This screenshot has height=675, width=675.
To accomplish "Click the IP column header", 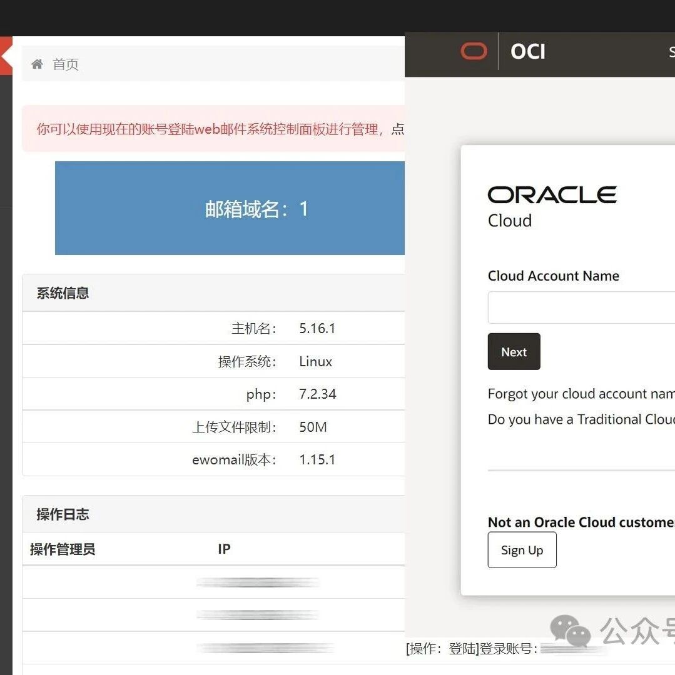I will (224, 549).
